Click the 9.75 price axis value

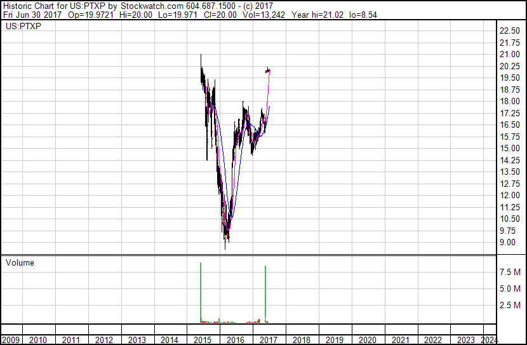click(507, 231)
